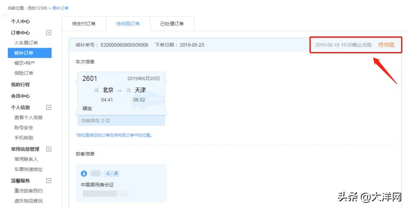This screenshot has height=208, width=408.
Task: Click the 排位 explanation note text
Action: click(x=114, y=135)
